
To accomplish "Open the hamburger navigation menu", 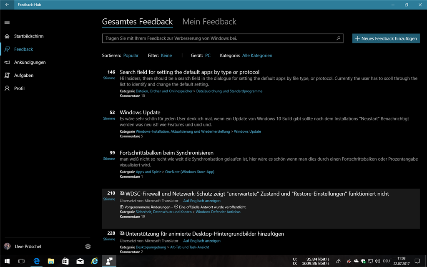I will [x=7, y=23].
